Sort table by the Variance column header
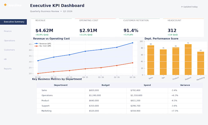208x125 pixels. (x=185, y=85)
